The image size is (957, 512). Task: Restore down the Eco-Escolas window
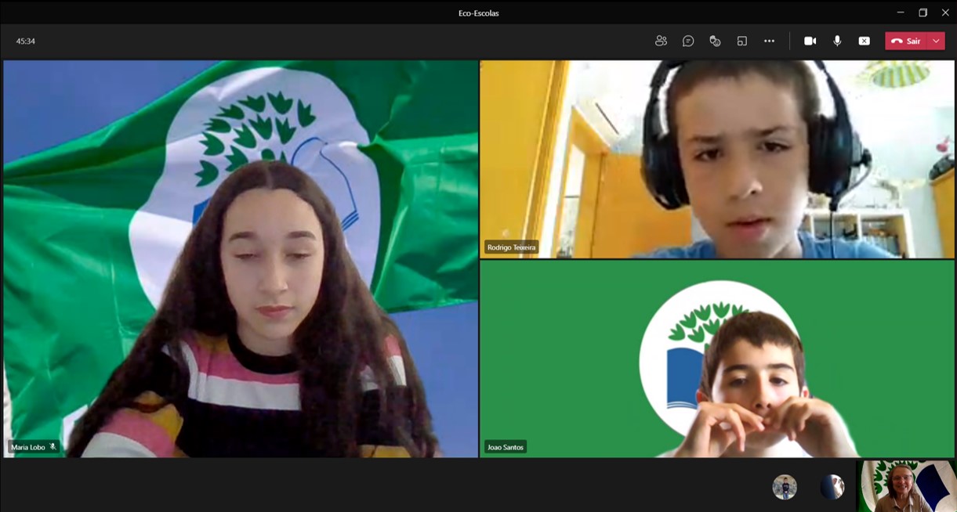coord(923,13)
